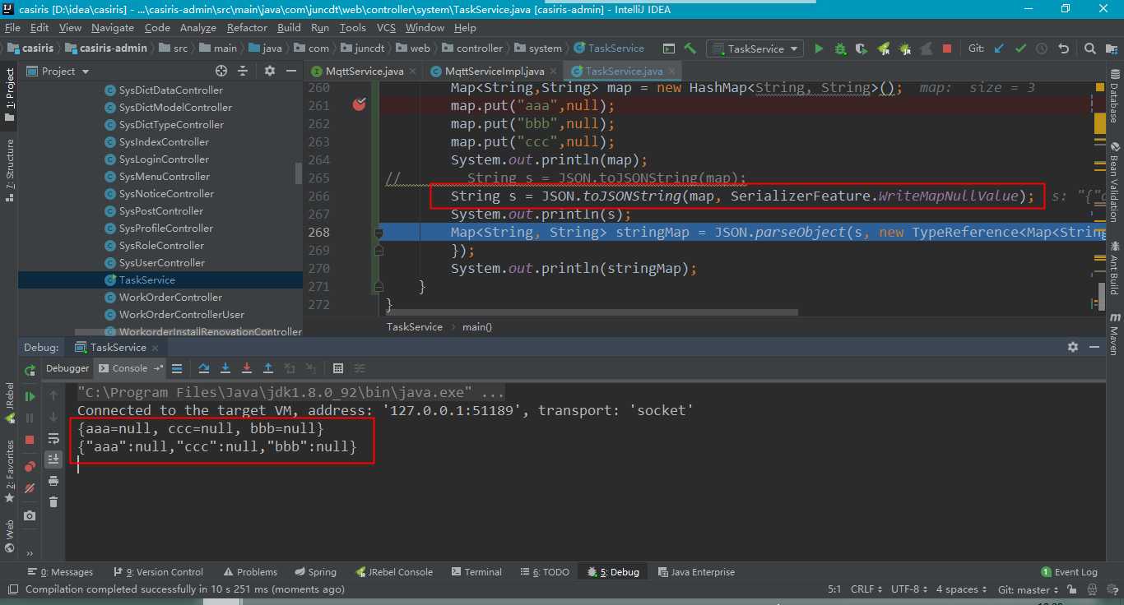Click Git Commit green checkmark
This screenshot has height=605, width=1124.
point(1020,48)
